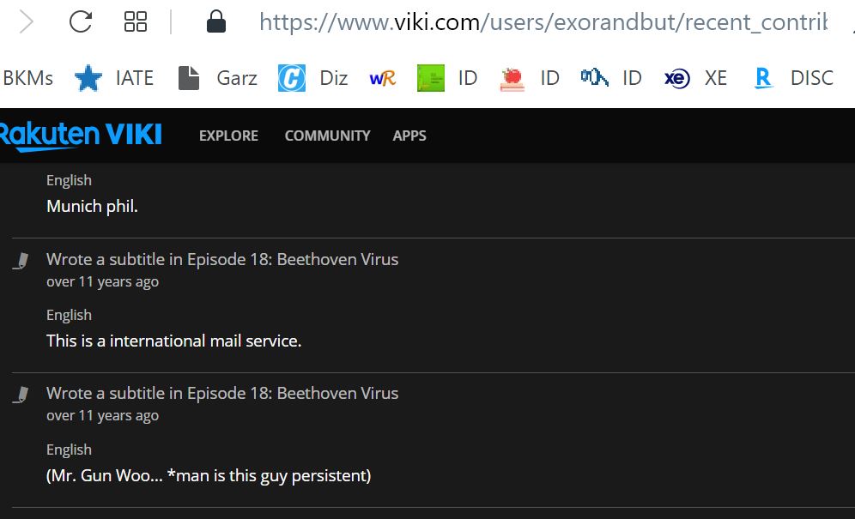Click pencil icon beside the Gun Woo subtitle entry
This screenshot has height=519, width=855.
coord(21,395)
